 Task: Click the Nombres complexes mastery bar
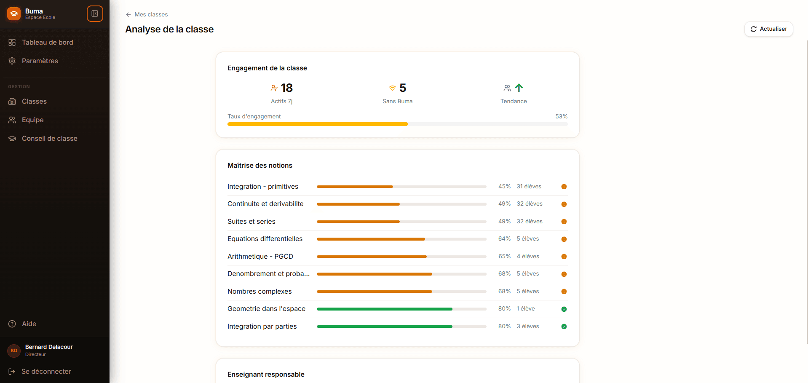point(401,292)
